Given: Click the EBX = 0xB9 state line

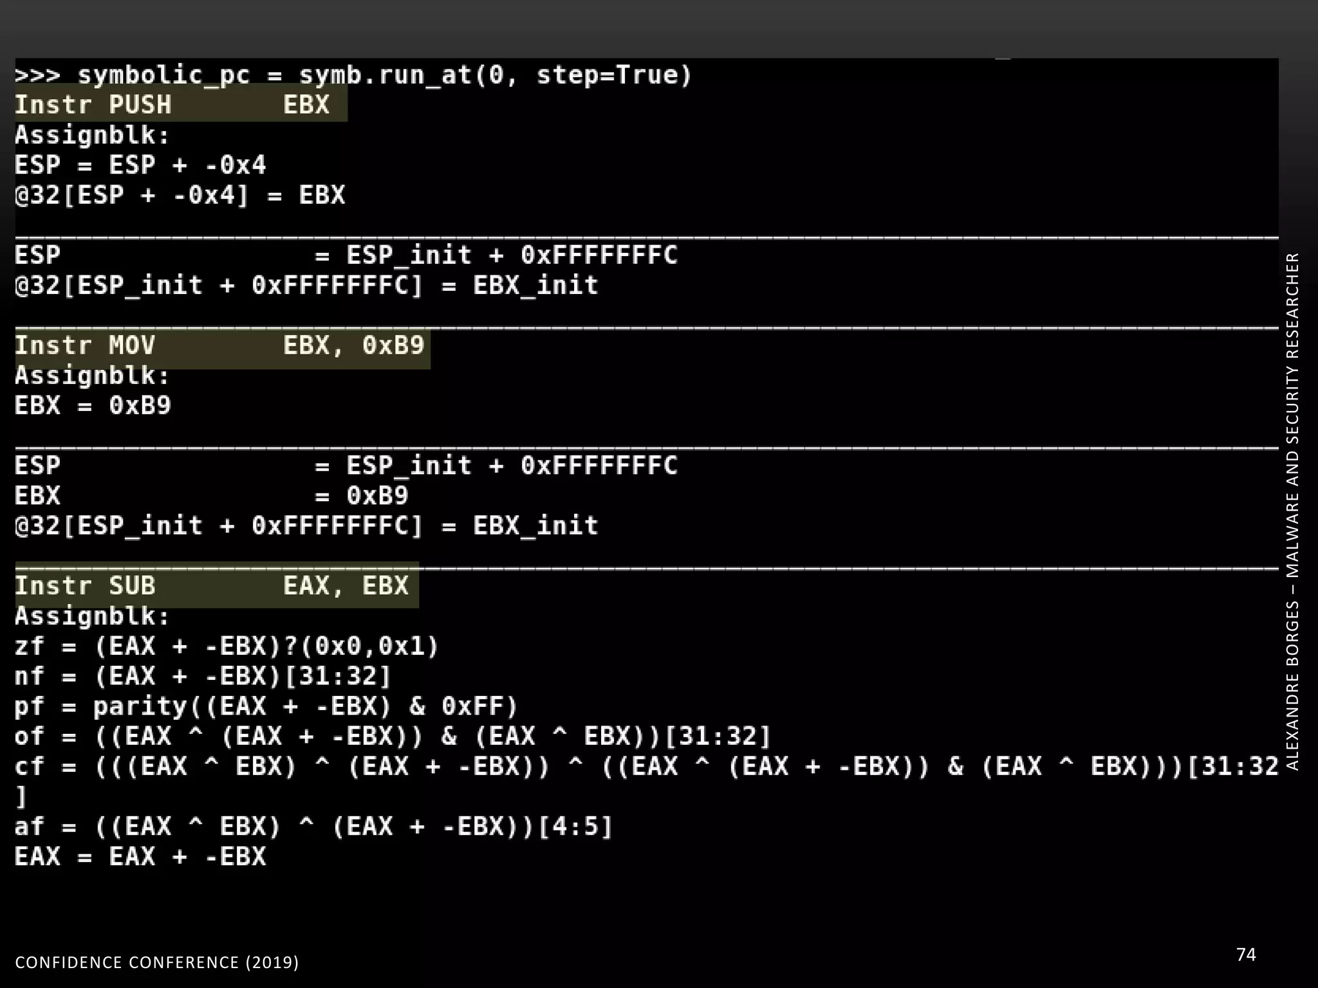Looking at the screenshot, I should pyautogui.click(x=212, y=496).
